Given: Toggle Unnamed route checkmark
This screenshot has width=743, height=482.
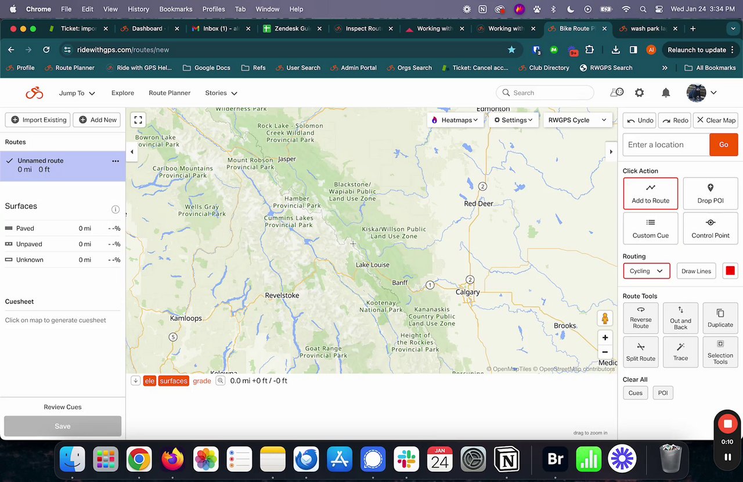Looking at the screenshot, I should pos(9,161).
